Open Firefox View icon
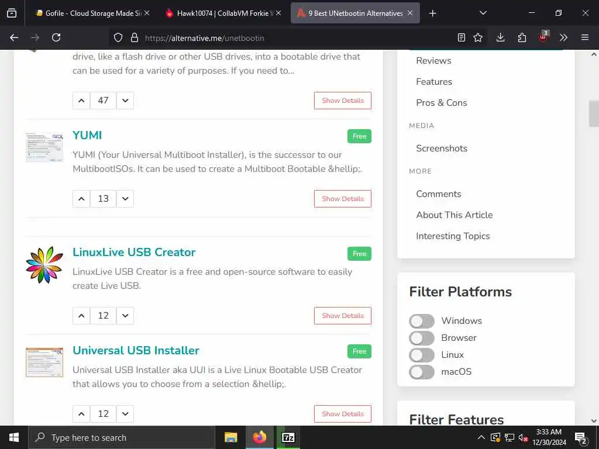Screen dimensions: 599x449 coord(12,13)
